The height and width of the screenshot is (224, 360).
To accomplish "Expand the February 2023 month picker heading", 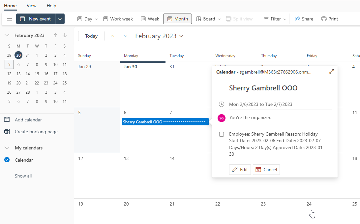I will (x=159, y=36).
